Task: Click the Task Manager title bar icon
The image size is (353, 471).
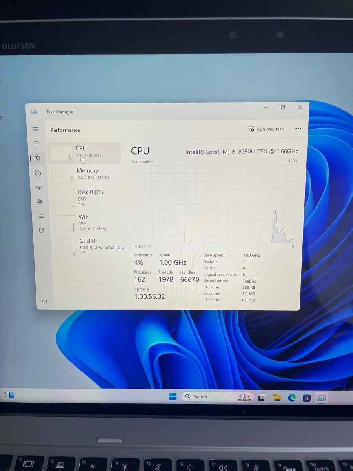Action: click(34, 112)
